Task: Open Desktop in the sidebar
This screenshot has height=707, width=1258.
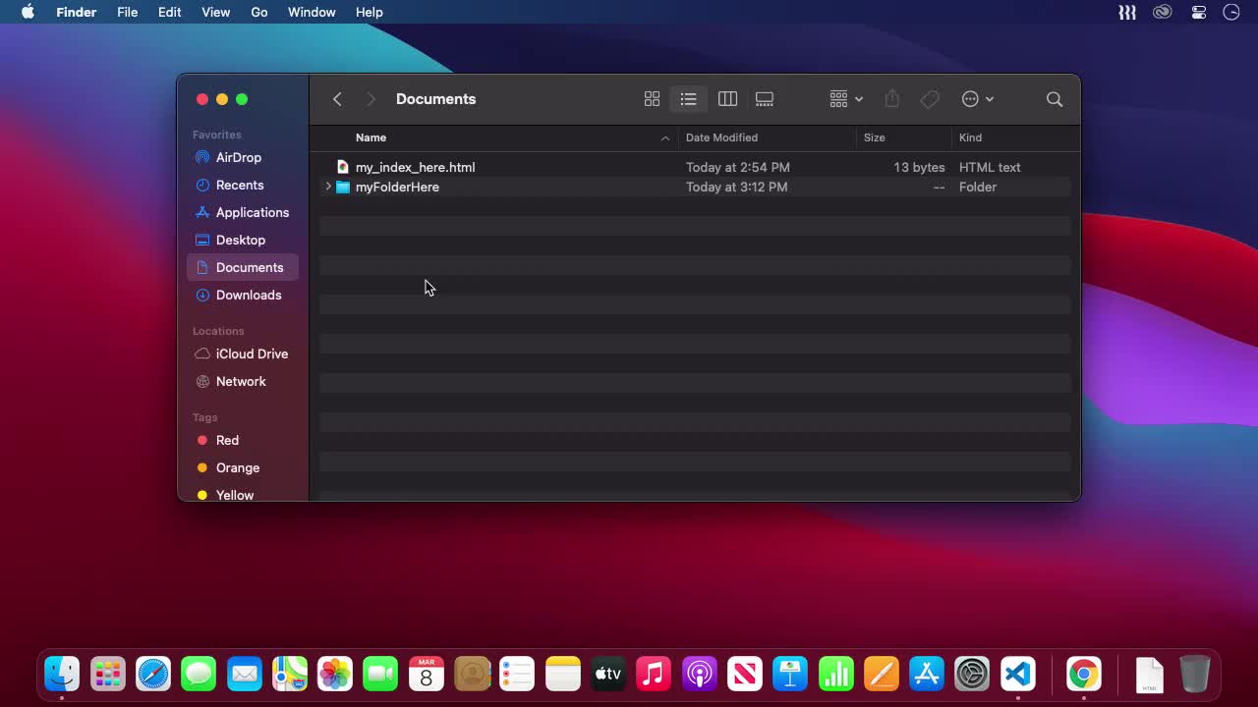Action: pos(242,240)
